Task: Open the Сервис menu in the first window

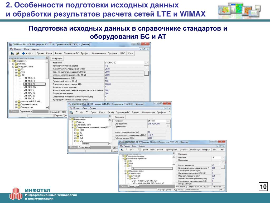Action: (35, 49)
